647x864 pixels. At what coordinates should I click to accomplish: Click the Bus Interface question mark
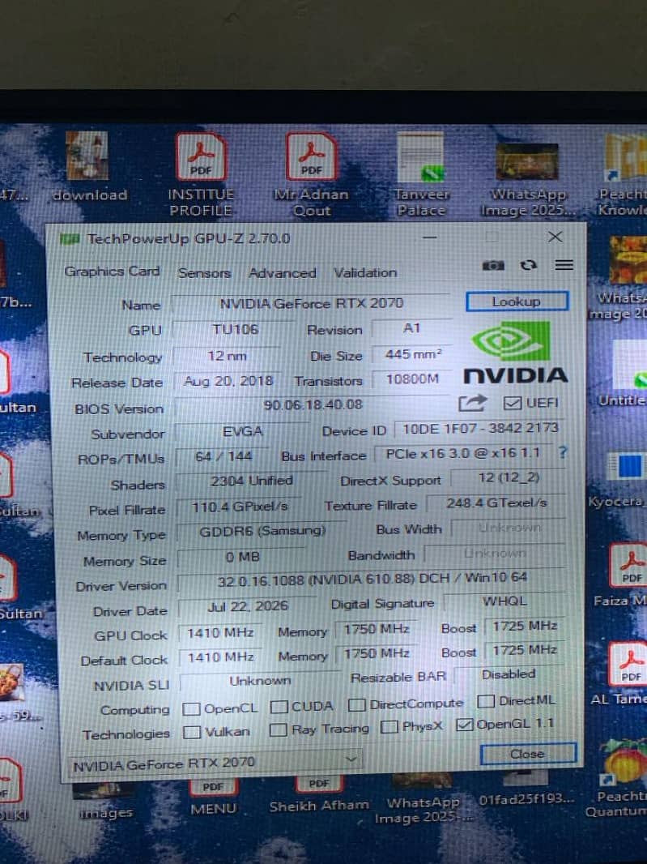pos(562,452)
